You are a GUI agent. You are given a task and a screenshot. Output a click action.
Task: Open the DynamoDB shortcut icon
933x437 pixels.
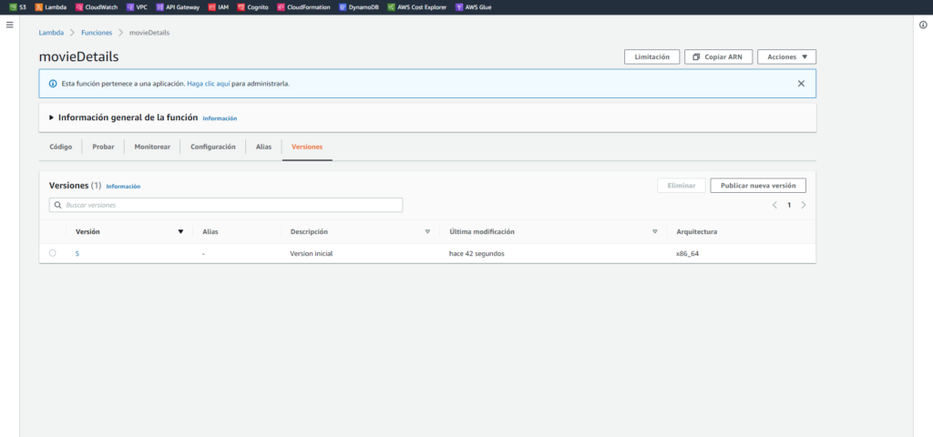pos(343,6)
